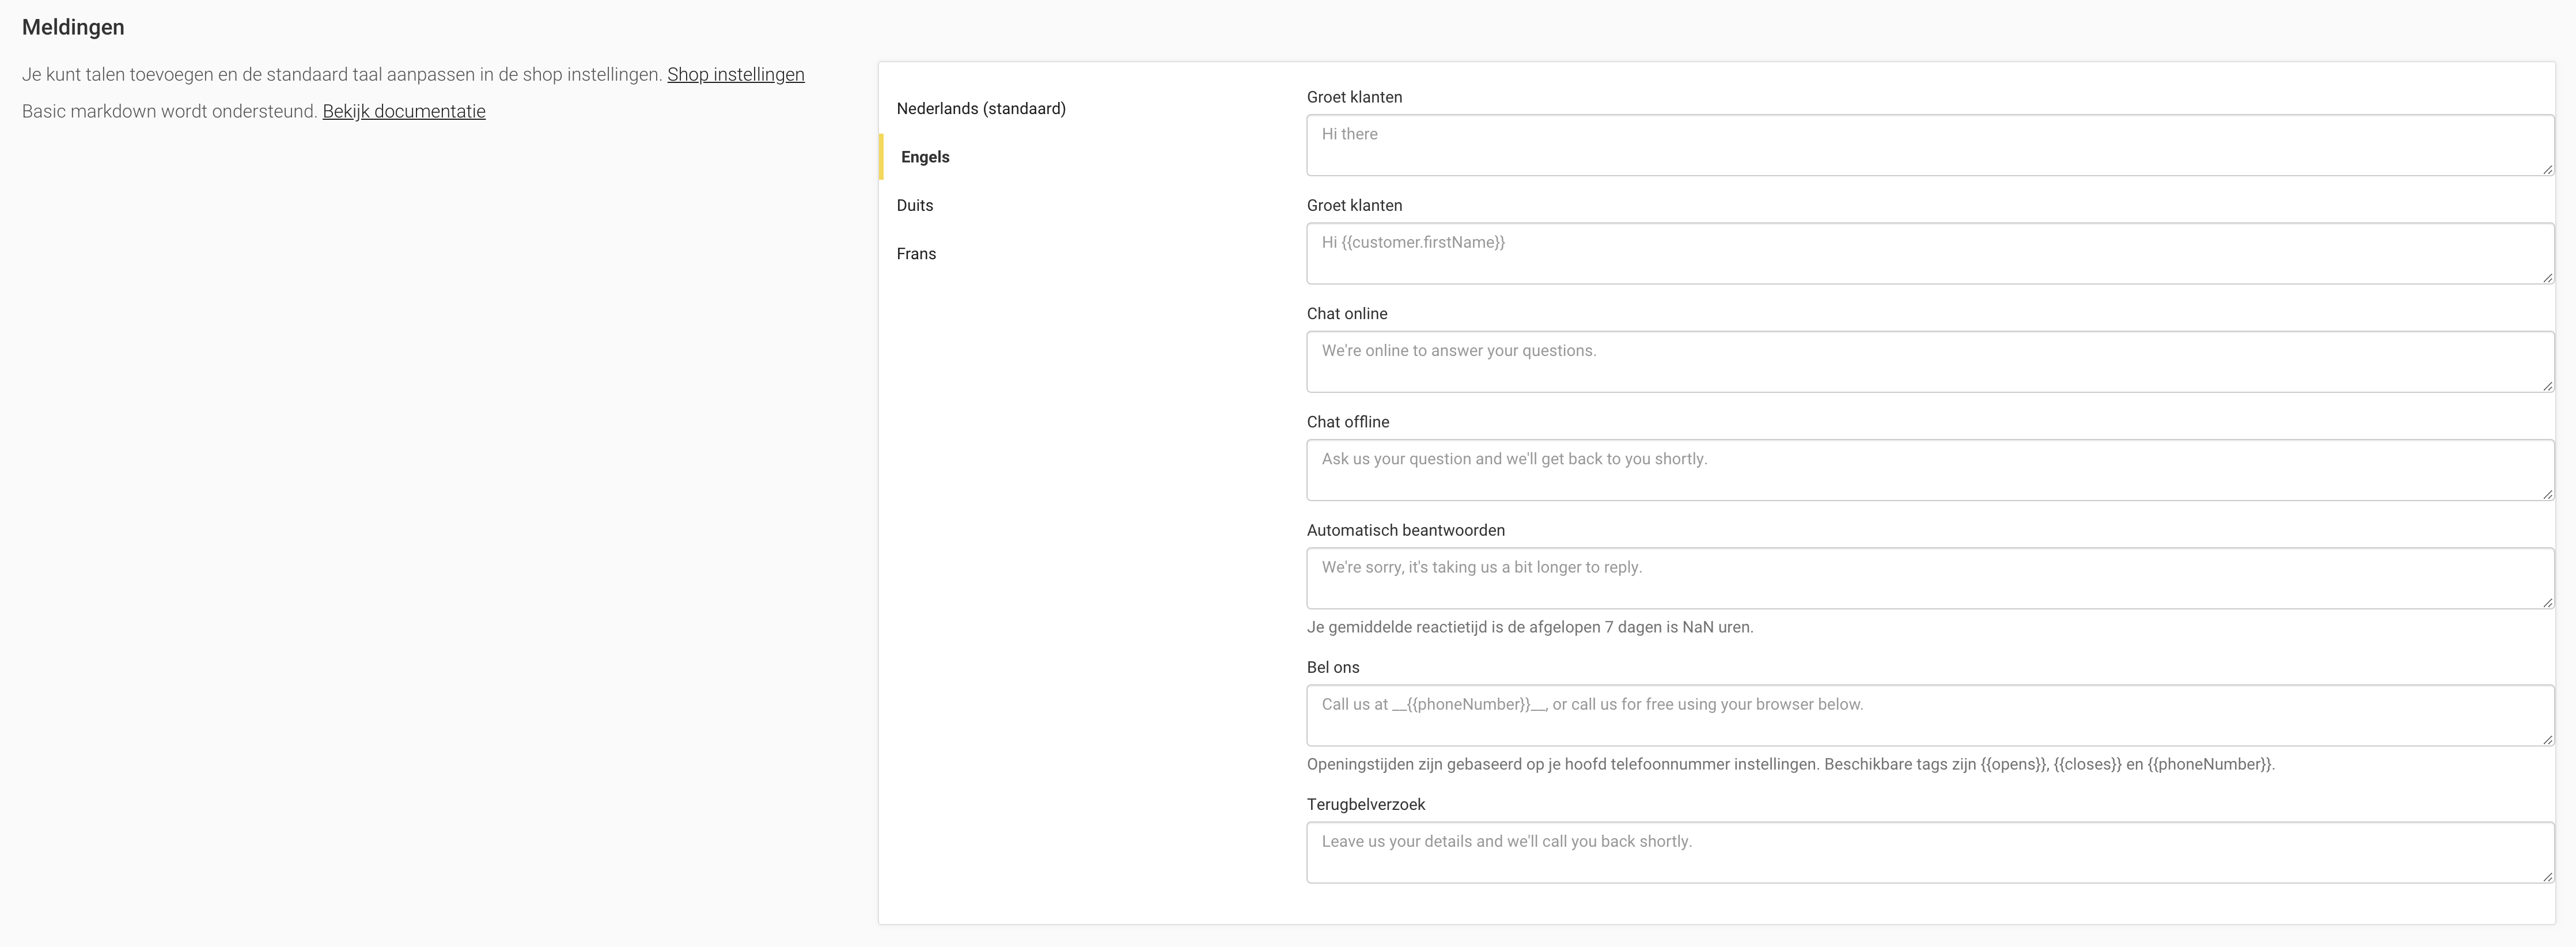Grab resize handle of 'Hi there' field
The height and width of the screenshot is (947, 2576).
(2547, 169)
